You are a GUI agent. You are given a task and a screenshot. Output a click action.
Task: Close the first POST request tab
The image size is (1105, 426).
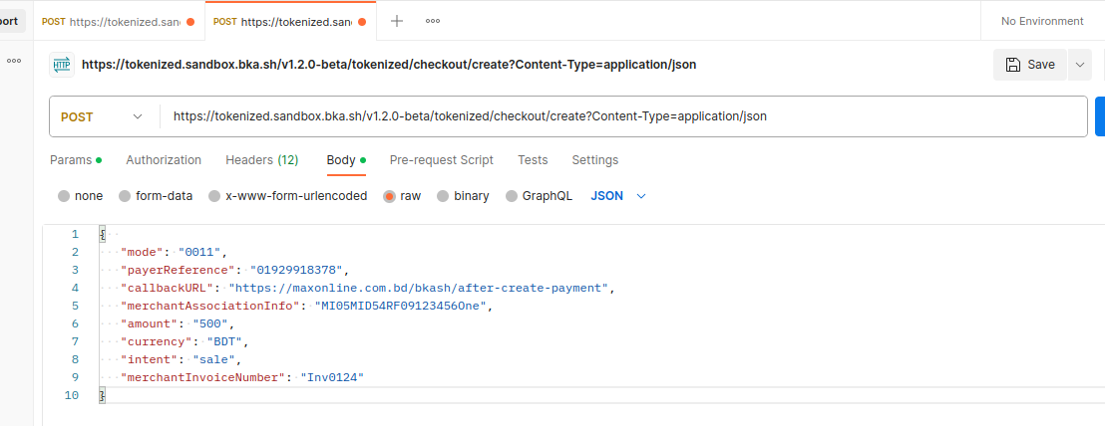pos(189,21)
